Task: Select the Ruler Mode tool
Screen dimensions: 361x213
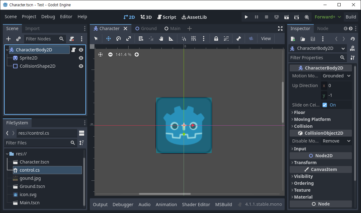Action: (x=171, y=39)
